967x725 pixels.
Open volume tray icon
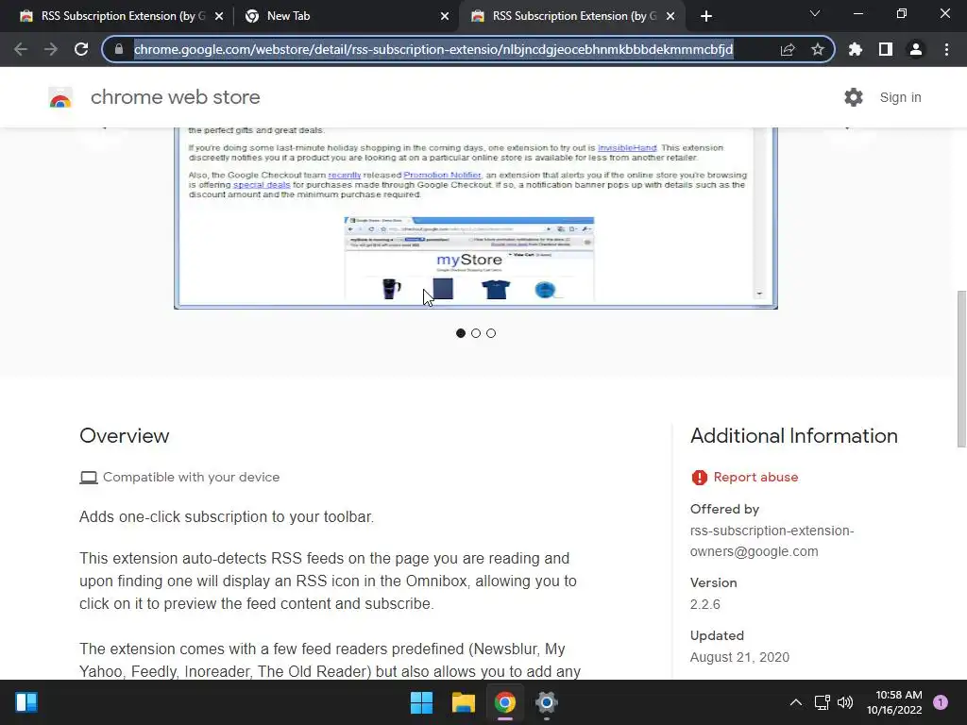pyautogui.click(x=845, y=702)
